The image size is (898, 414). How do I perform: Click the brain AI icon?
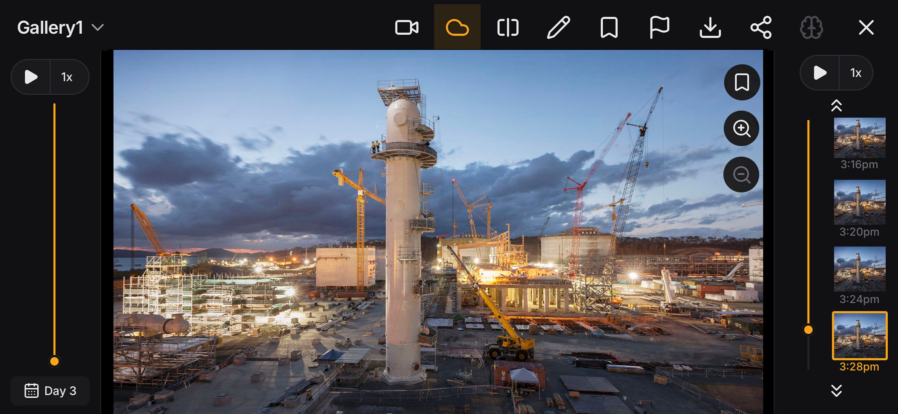tap(811, 27)
